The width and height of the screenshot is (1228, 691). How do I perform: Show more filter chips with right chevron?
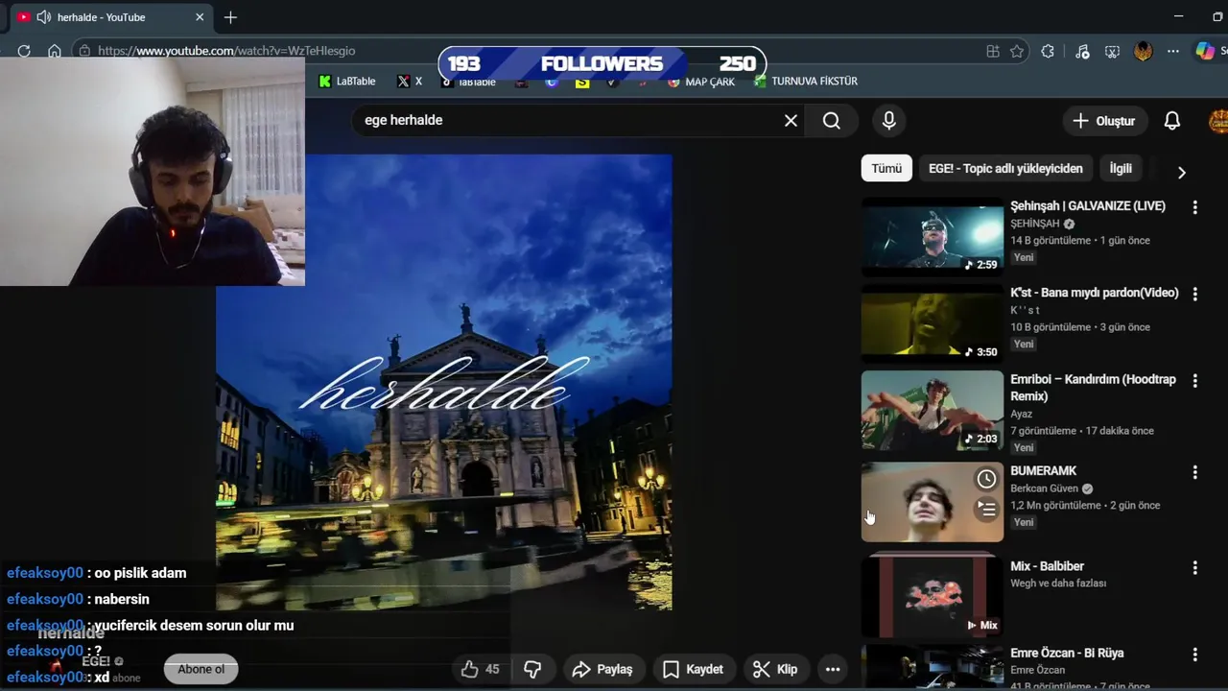pos(1181,172)
